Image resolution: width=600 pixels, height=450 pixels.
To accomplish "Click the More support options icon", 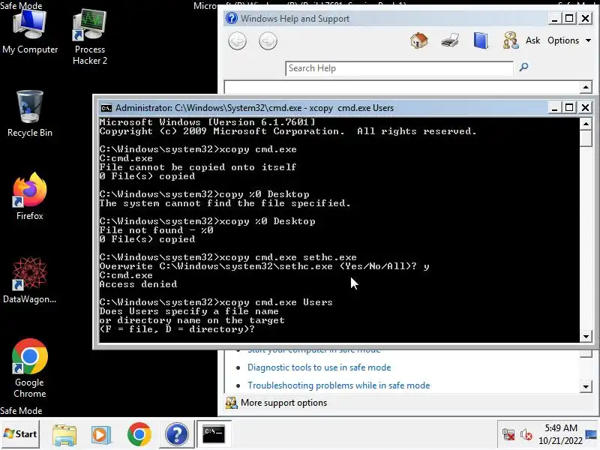I will [x=231, y=403].
